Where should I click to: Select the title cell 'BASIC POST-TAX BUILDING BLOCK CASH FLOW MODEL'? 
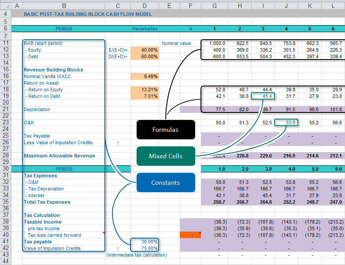(x=88, y=14)
